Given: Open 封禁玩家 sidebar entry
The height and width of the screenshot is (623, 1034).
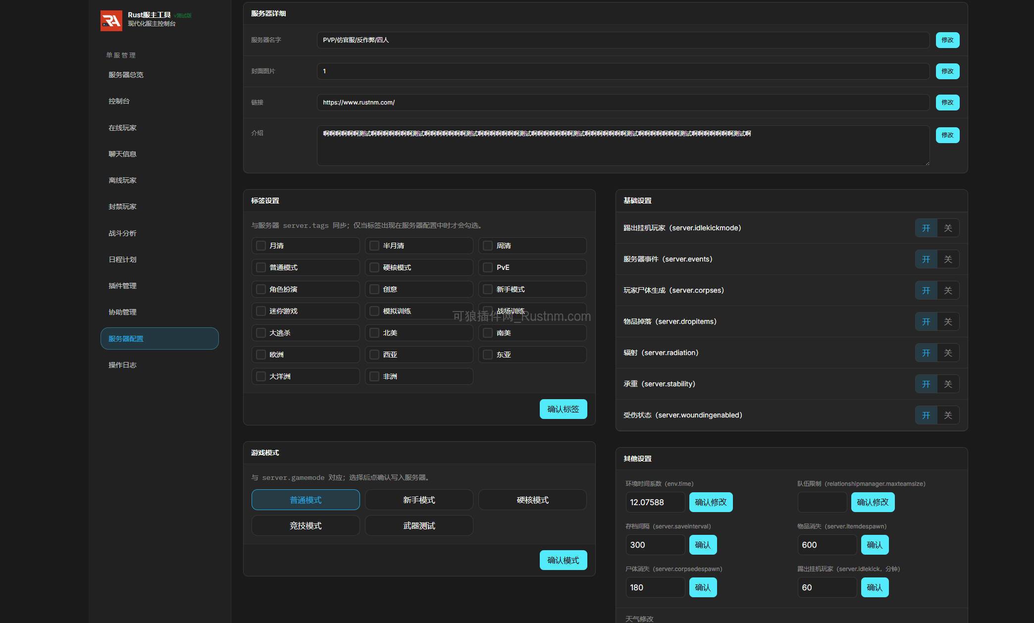Looking at the screenshot, I should (159, 207).
